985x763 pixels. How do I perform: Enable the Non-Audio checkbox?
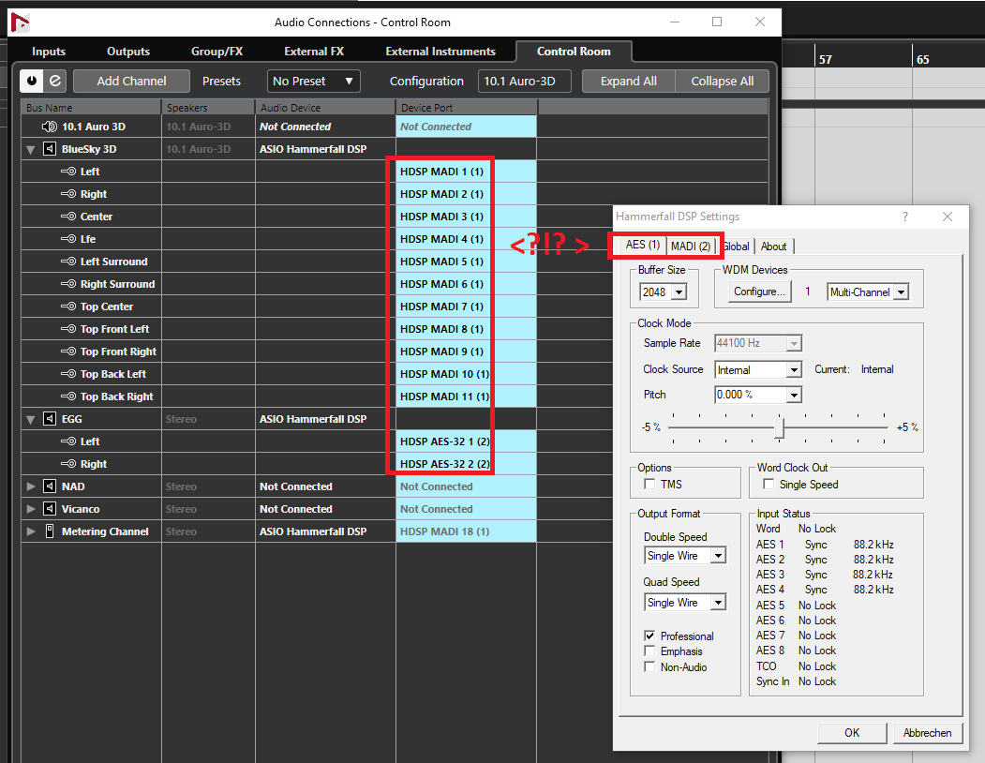pos(649,666)
